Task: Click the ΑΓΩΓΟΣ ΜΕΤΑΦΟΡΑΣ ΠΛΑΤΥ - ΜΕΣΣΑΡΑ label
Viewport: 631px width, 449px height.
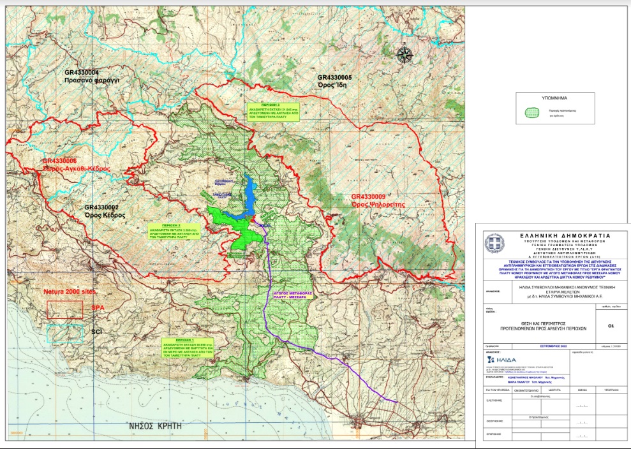Action: 293,296
